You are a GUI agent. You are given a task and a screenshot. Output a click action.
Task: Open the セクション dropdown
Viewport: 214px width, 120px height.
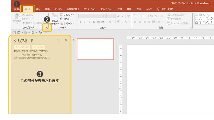(x=67, y=23)
